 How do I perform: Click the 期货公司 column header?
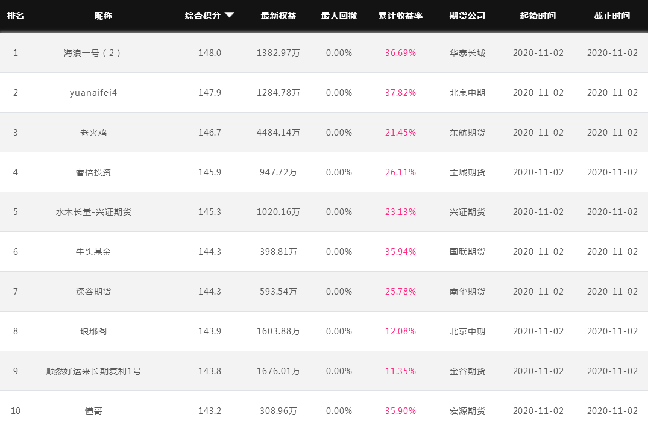coord(467,16)
